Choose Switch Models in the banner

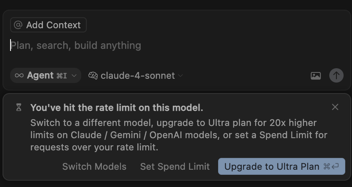point(94,166)
